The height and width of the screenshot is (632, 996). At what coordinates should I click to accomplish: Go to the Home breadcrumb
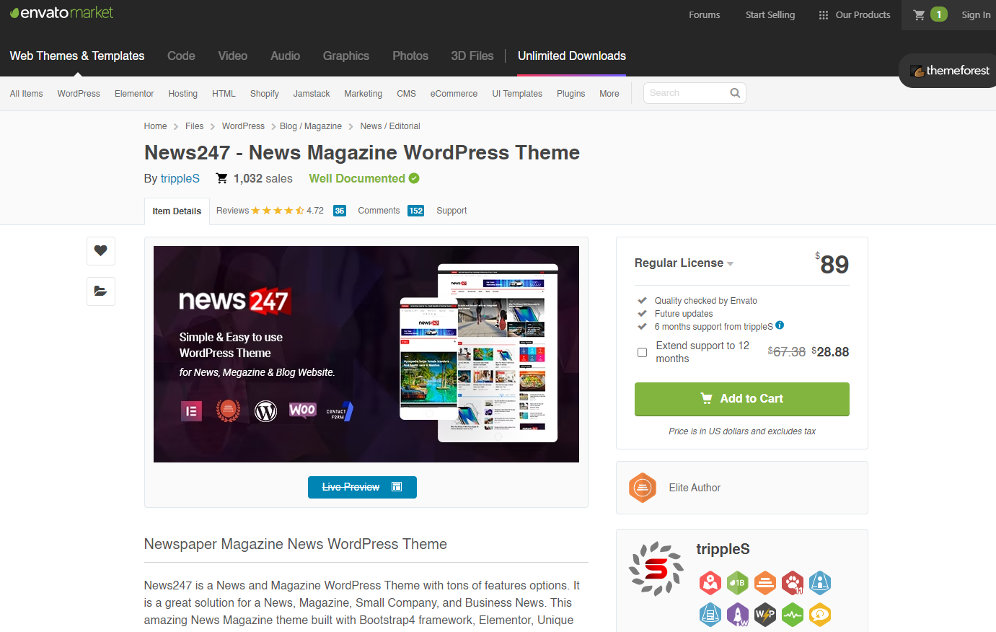pyautogui.click(x=155, y=126)
